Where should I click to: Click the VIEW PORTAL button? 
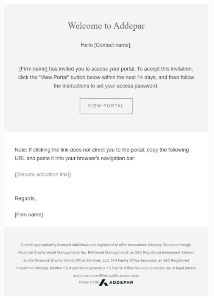tap(106, 106)
